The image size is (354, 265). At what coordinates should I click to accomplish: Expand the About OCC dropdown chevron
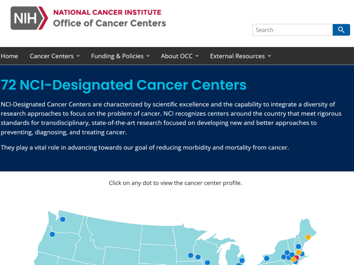(197, 56)
